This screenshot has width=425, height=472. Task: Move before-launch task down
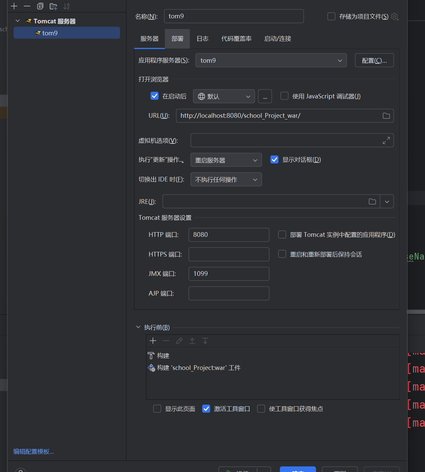tap(205, 341)
